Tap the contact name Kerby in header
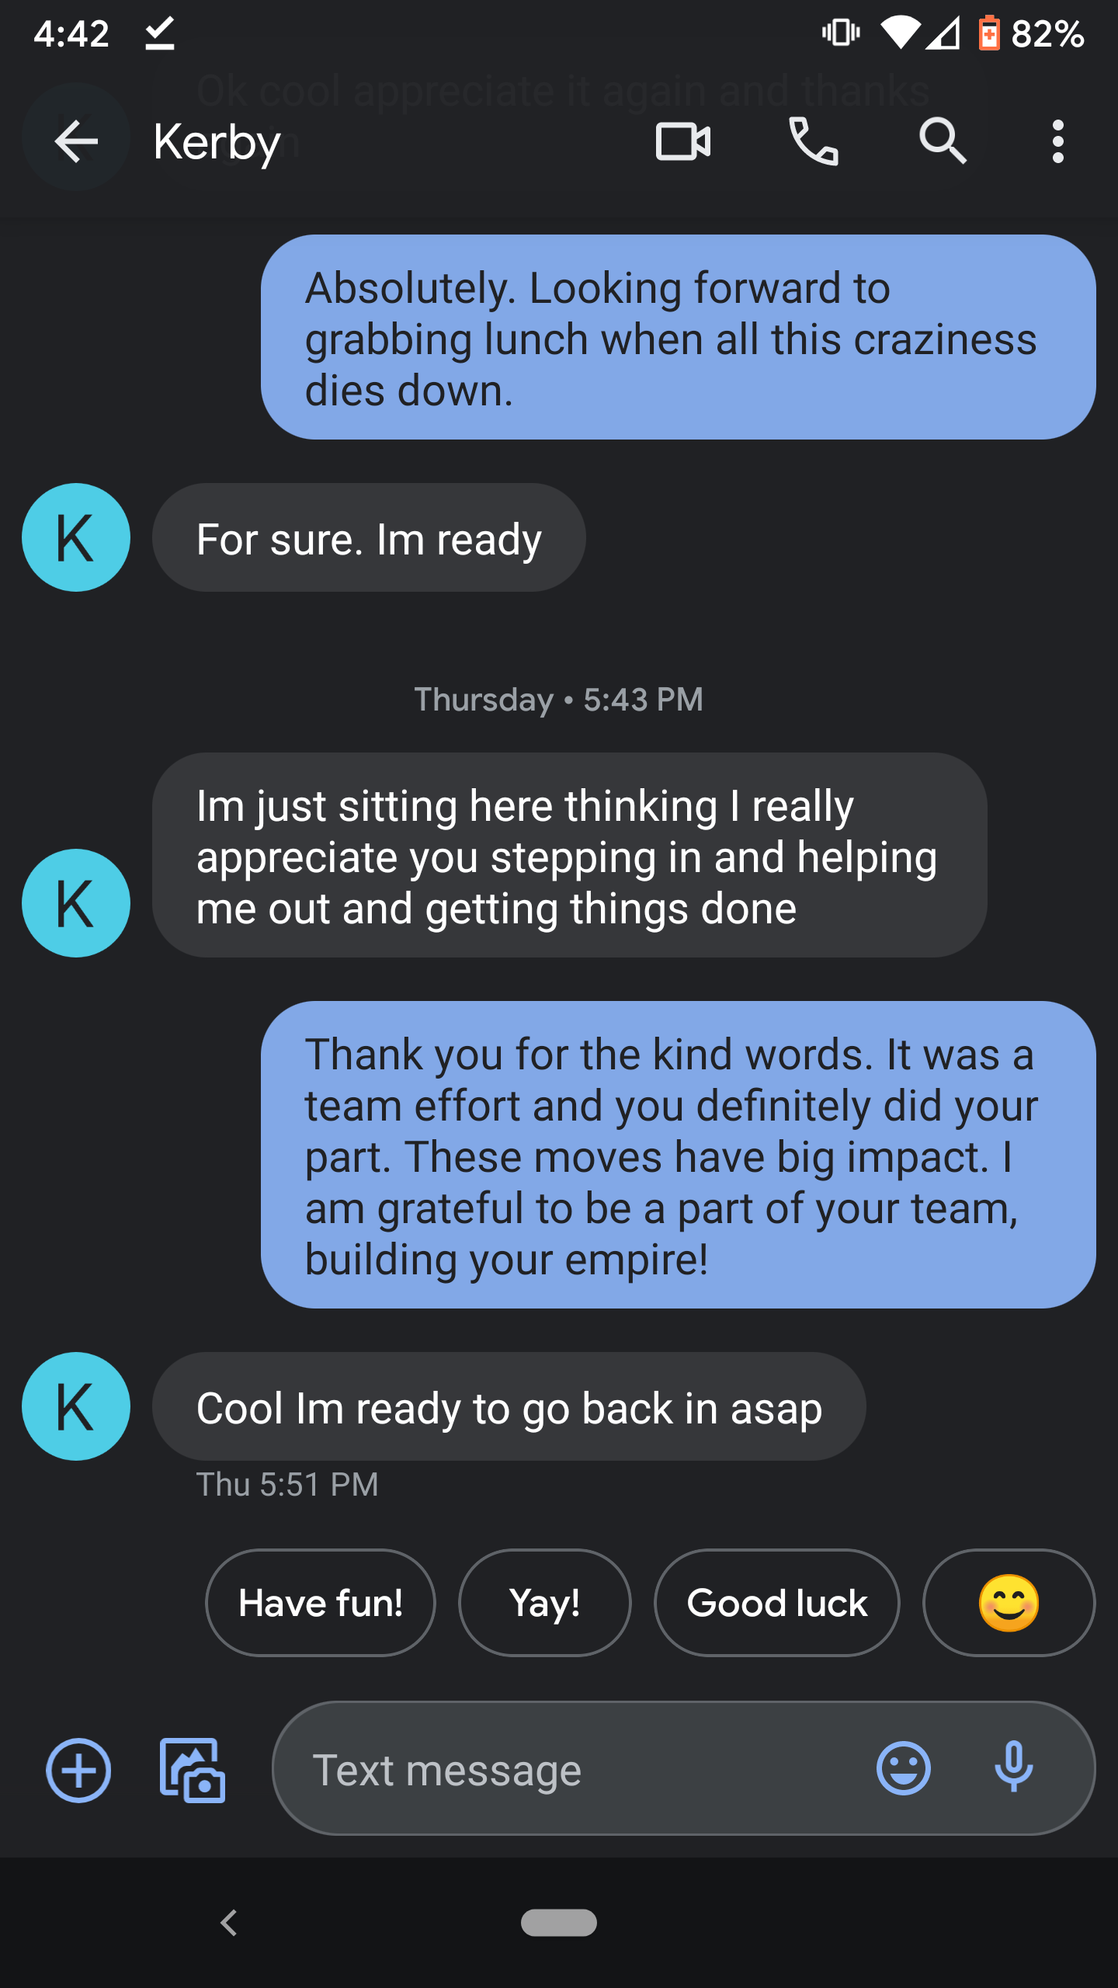 click(x=217, y=142)
